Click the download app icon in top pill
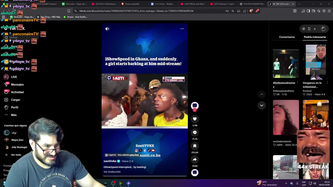 (315, 29)
